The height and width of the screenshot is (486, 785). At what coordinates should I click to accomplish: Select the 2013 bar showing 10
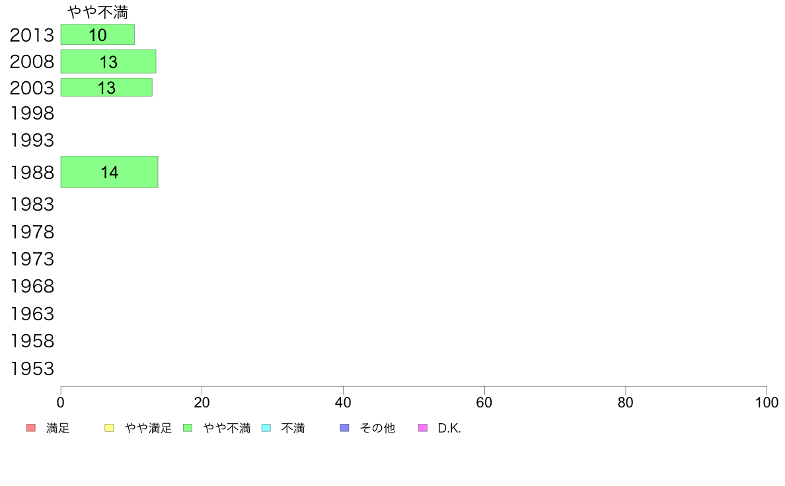coord(98,34)
